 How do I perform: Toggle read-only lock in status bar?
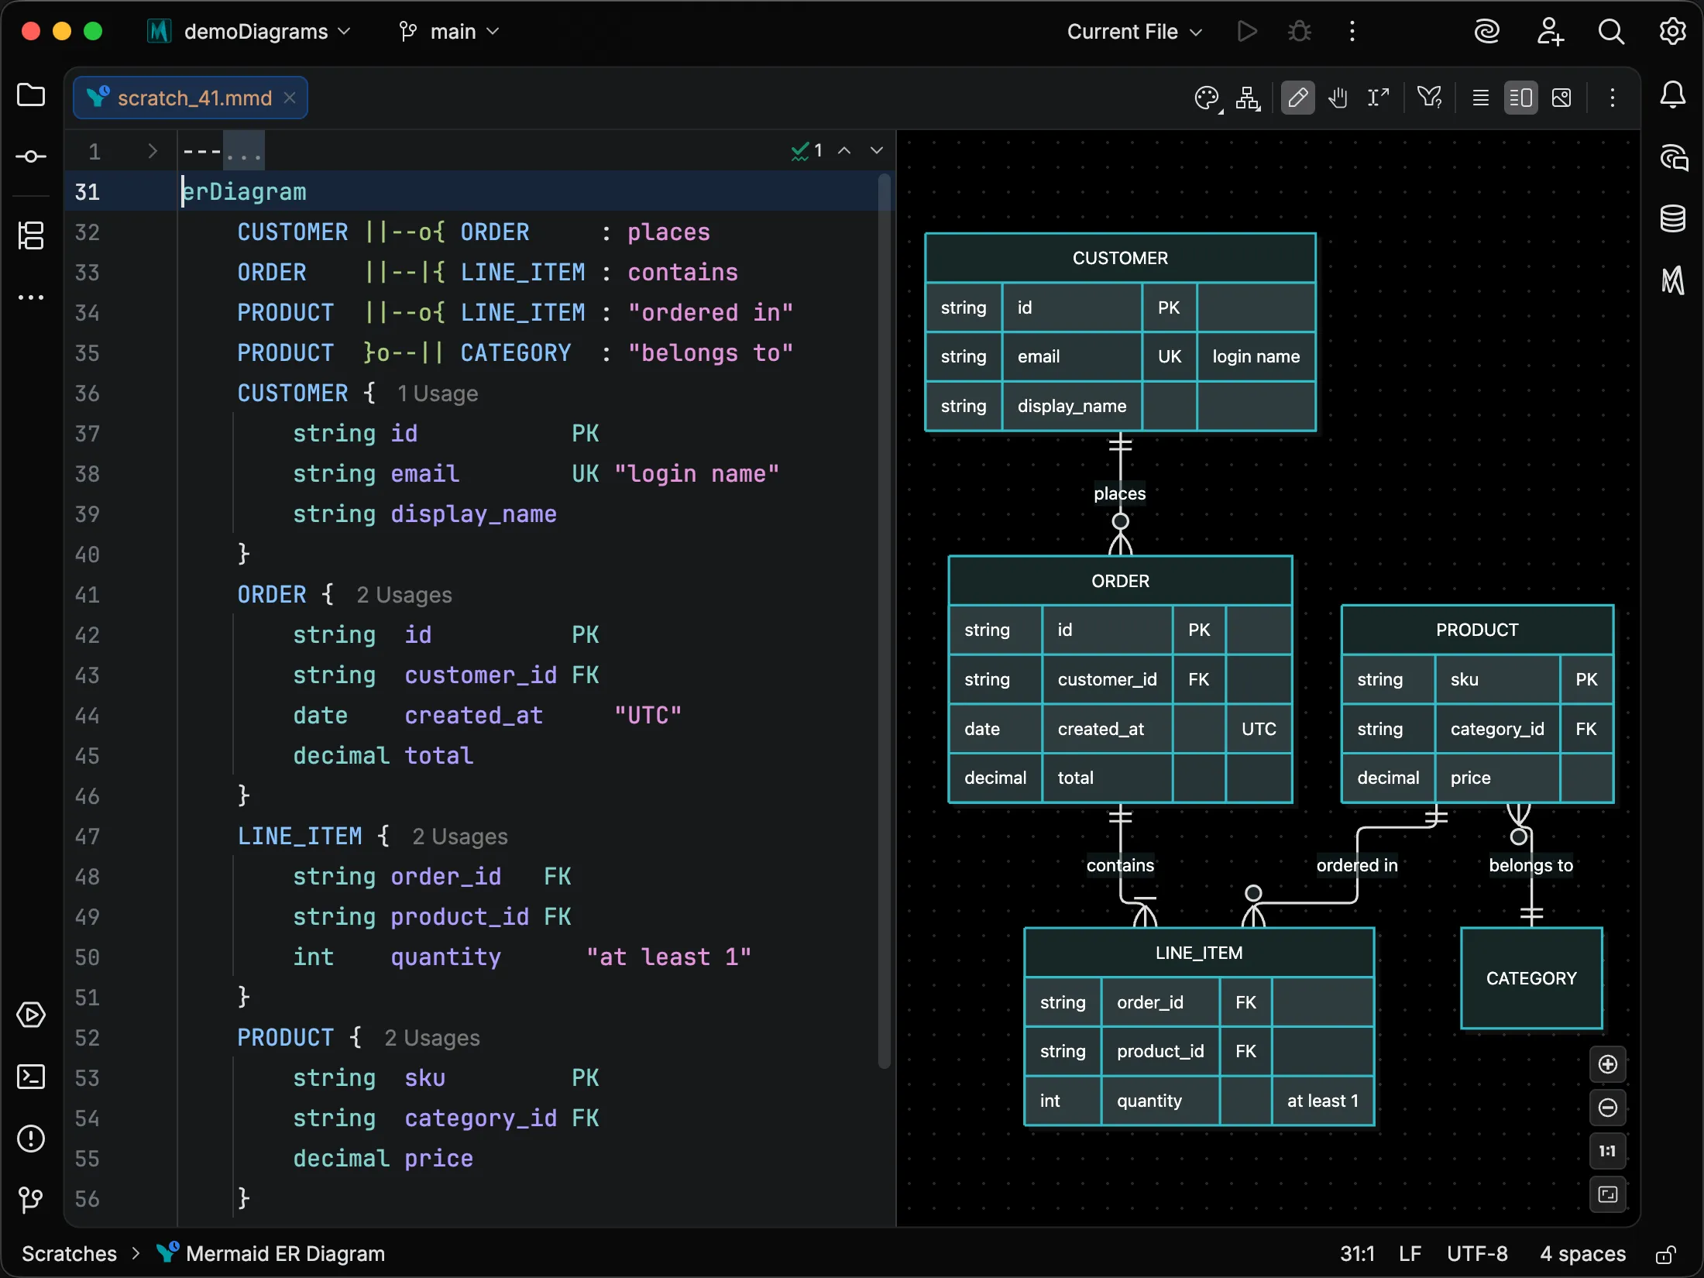[x=1666, y=1255]
